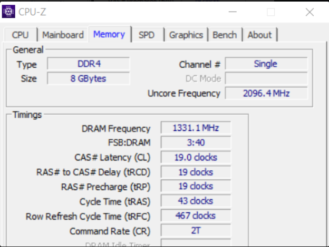Click the Channel # label
329x247 pixels.
[x=199, y=65]
